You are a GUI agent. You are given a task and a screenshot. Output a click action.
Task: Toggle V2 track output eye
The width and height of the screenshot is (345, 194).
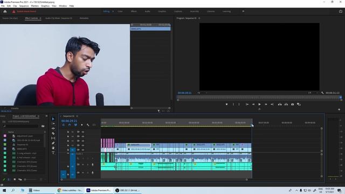pyautogui.click(x=83, y=145)
